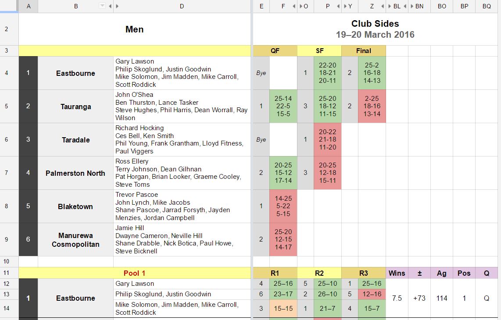Click the unhide arrow left of column BN
The height and width of the screenshot is (320, 501).
pyautogui.click(x=412, y=6)
